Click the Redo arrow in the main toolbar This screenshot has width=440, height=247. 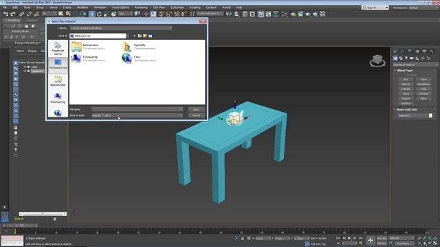[x=13, y=14]
